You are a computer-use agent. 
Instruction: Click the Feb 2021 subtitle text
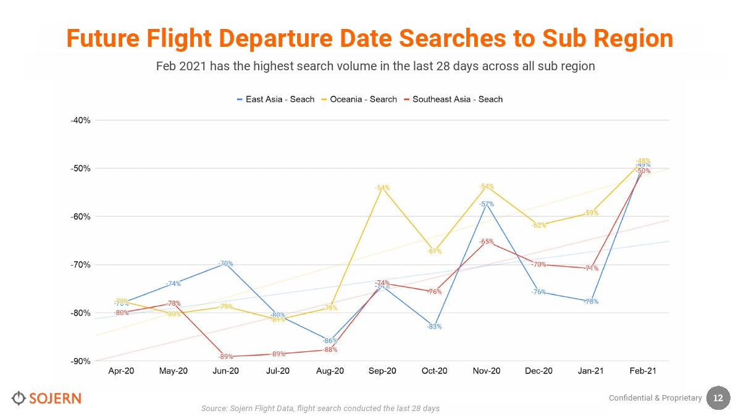375,66
